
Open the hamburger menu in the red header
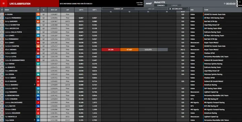click(x=4, y=4)
